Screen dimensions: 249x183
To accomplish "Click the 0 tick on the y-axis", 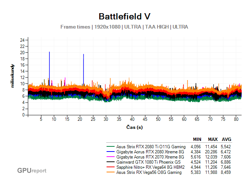I will click(x=23, y=115).
